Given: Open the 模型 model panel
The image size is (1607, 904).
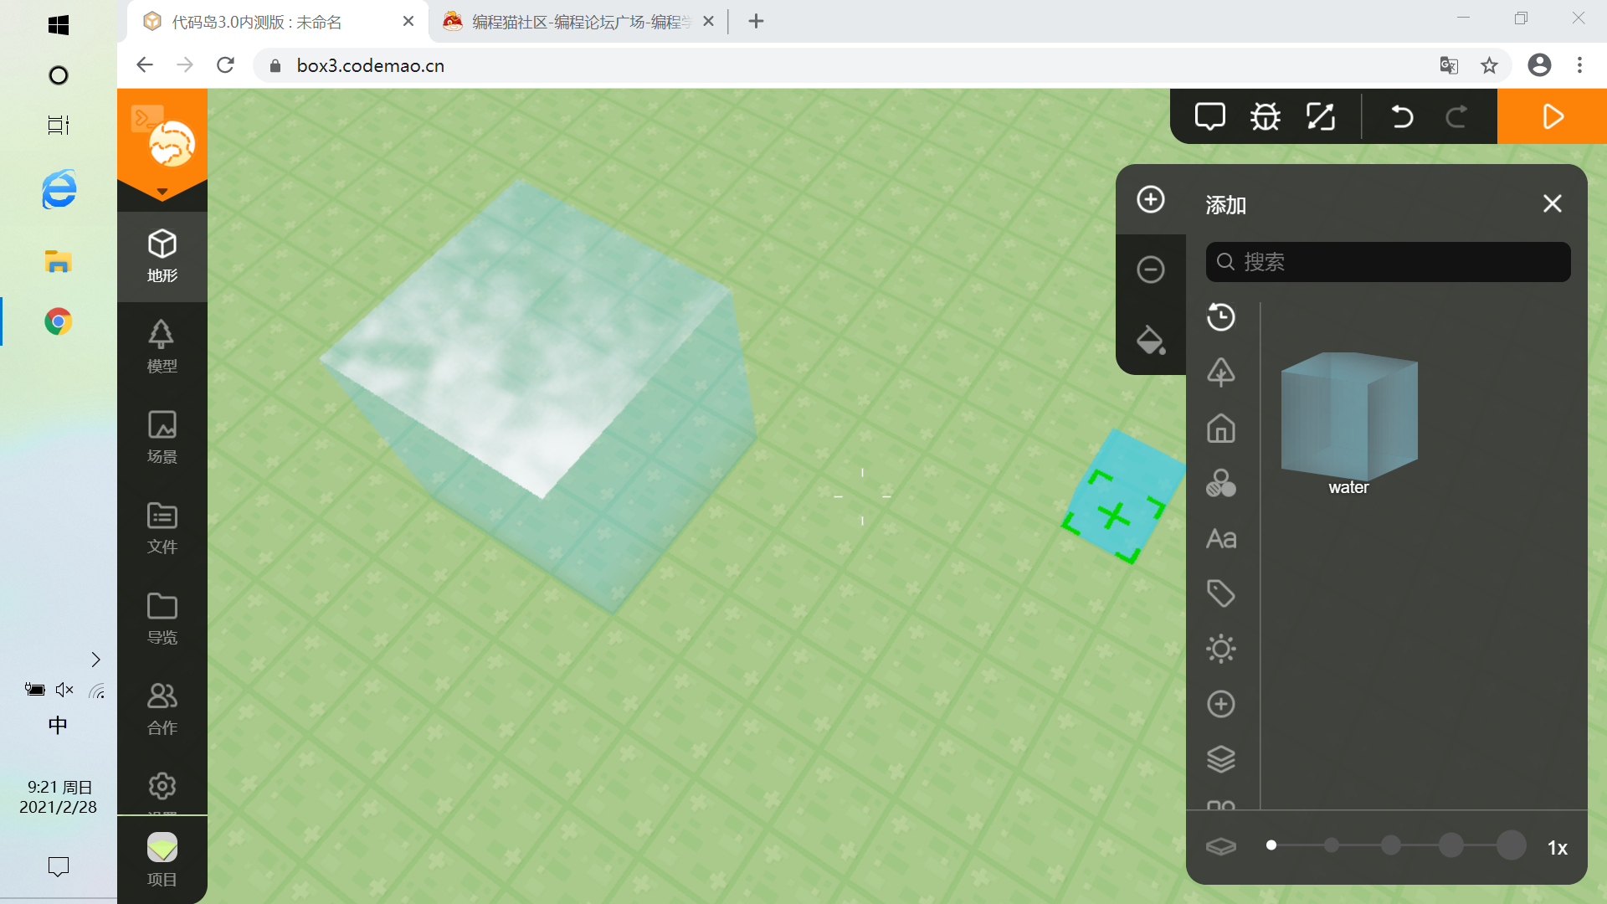Looking at the screenshot, I should point(162,347).
